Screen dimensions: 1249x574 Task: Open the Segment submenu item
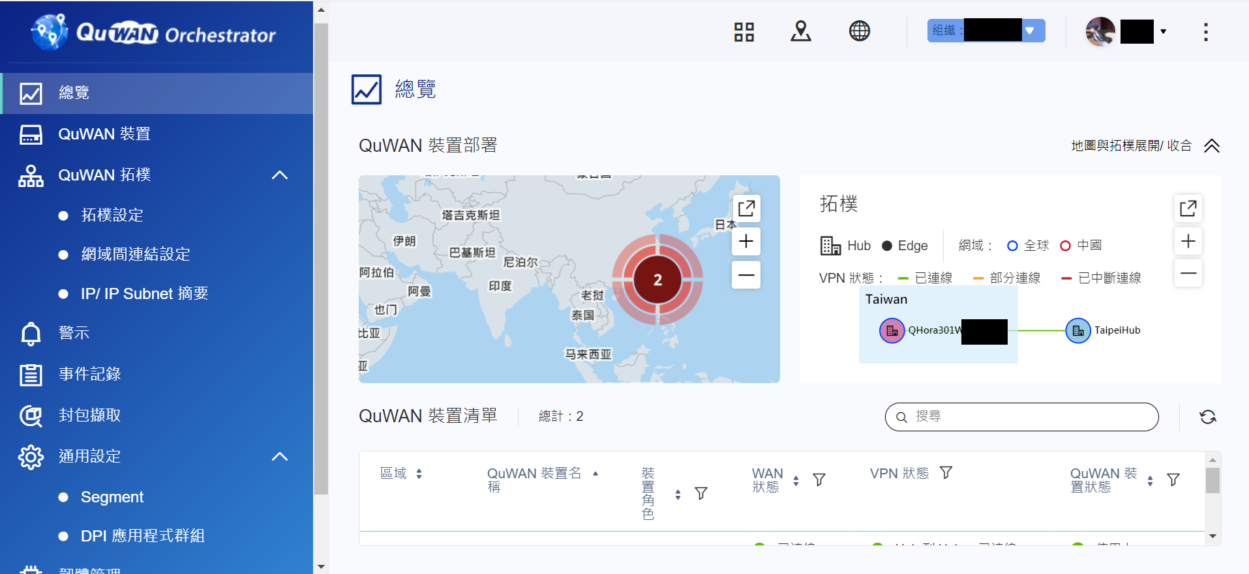112,497
